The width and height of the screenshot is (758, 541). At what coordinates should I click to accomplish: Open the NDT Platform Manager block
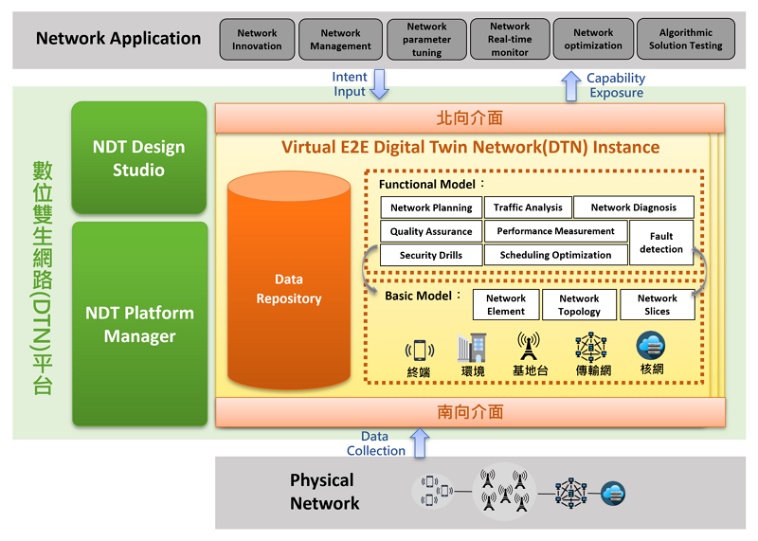click(x=139, y=324)
